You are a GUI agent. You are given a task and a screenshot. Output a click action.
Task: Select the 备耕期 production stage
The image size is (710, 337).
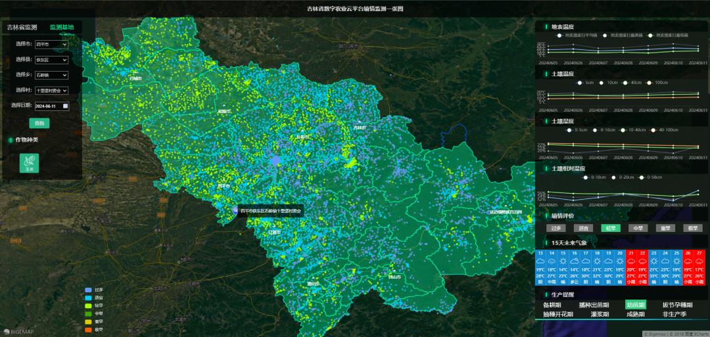(x=552, y=305)
